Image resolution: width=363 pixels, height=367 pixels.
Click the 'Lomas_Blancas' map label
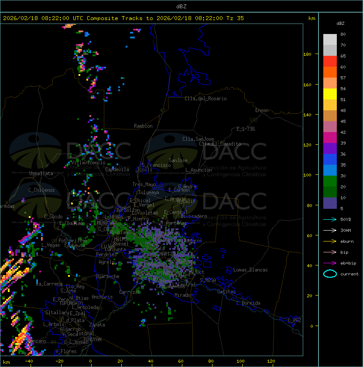point(250,270)
